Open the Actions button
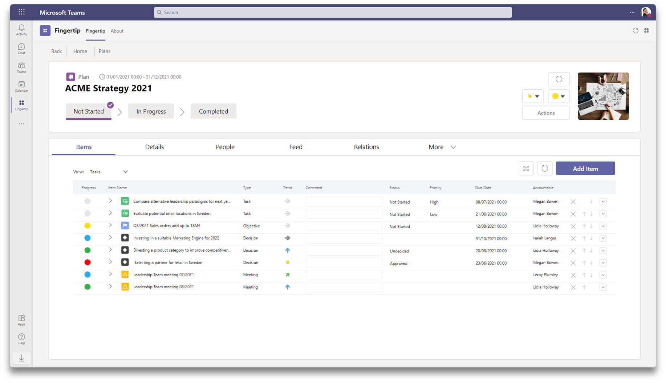 [x=546, y=113]
